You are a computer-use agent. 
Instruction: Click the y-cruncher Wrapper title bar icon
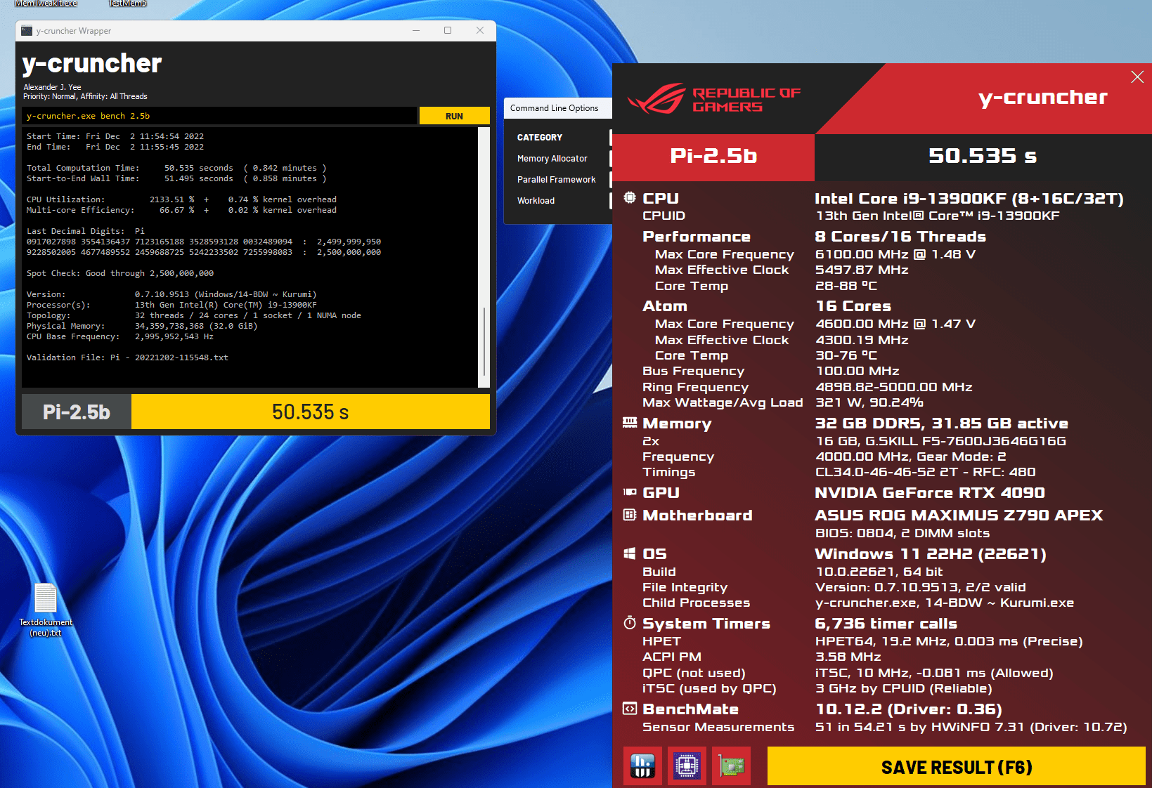pos(27,31)
